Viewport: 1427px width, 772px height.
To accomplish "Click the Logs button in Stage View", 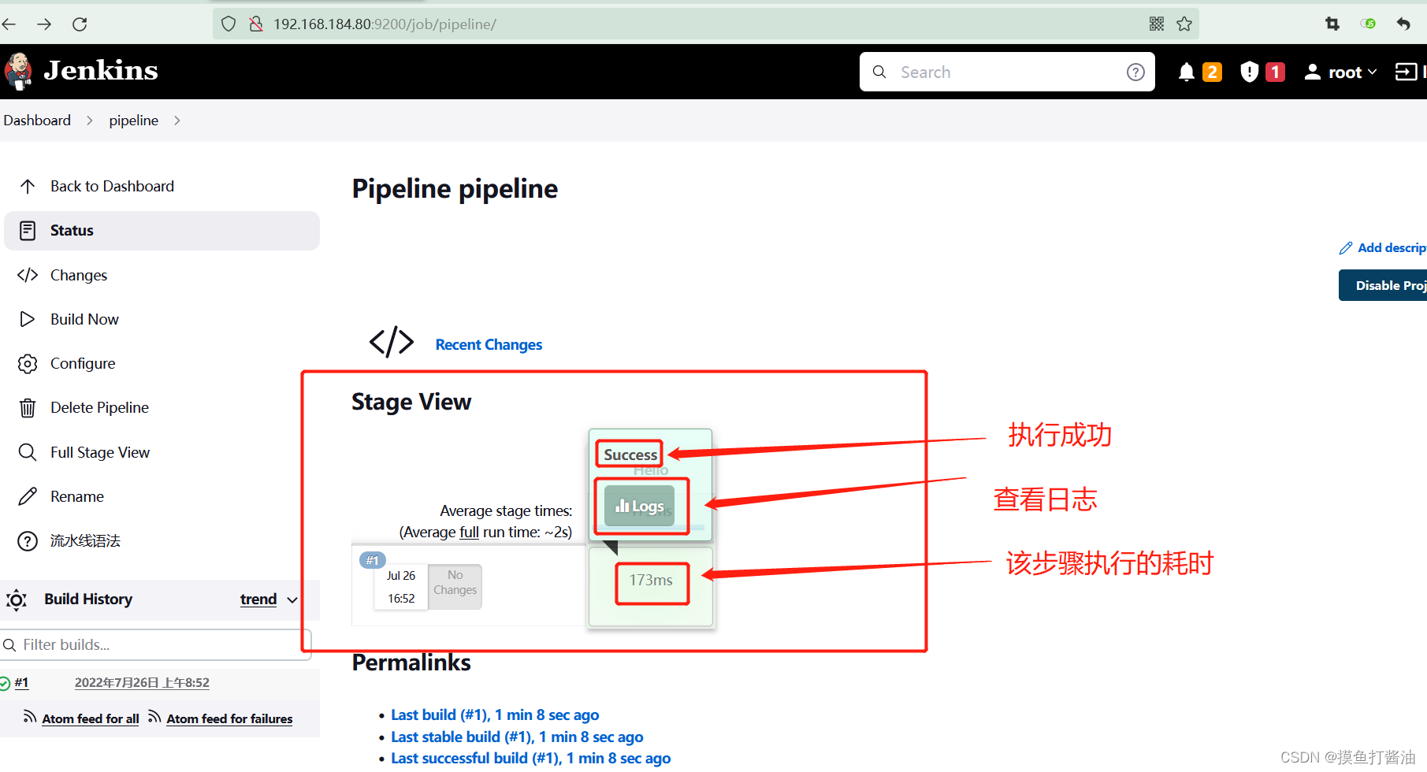I will click(x=639, y=506).
